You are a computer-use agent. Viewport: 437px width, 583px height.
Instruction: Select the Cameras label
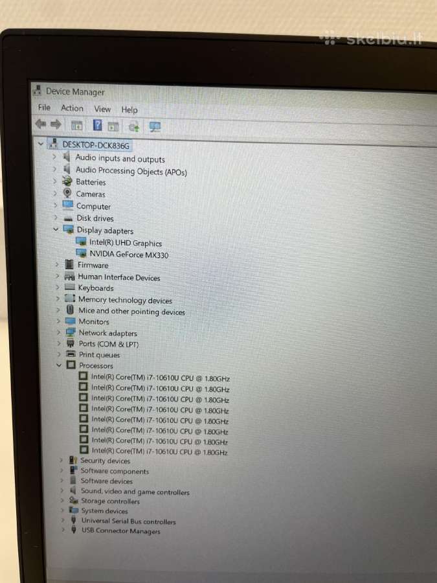click(91, 194)
